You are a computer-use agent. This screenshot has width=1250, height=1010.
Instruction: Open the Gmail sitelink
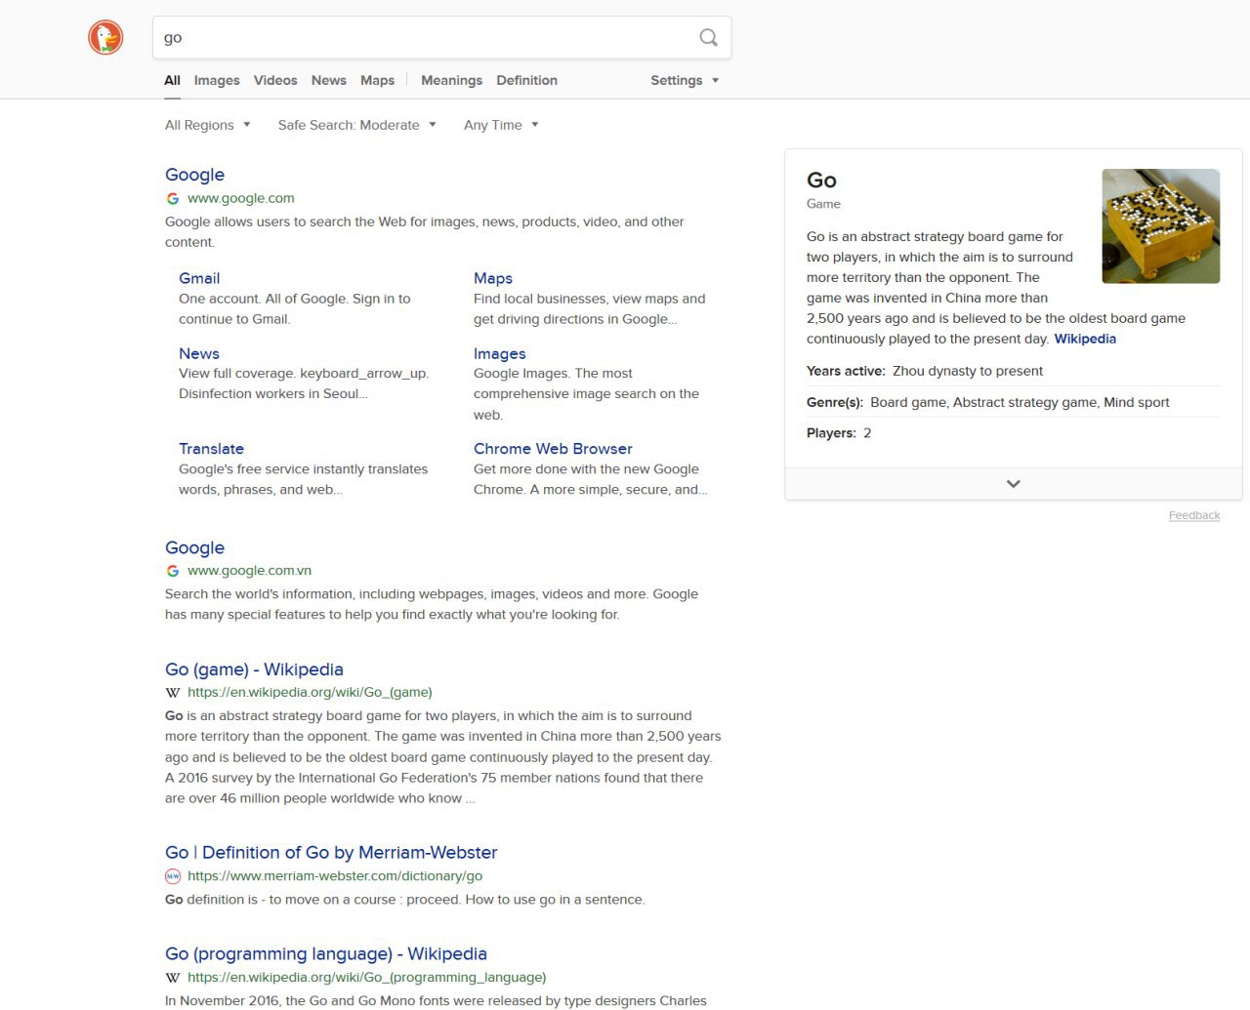tap(199, 278)
